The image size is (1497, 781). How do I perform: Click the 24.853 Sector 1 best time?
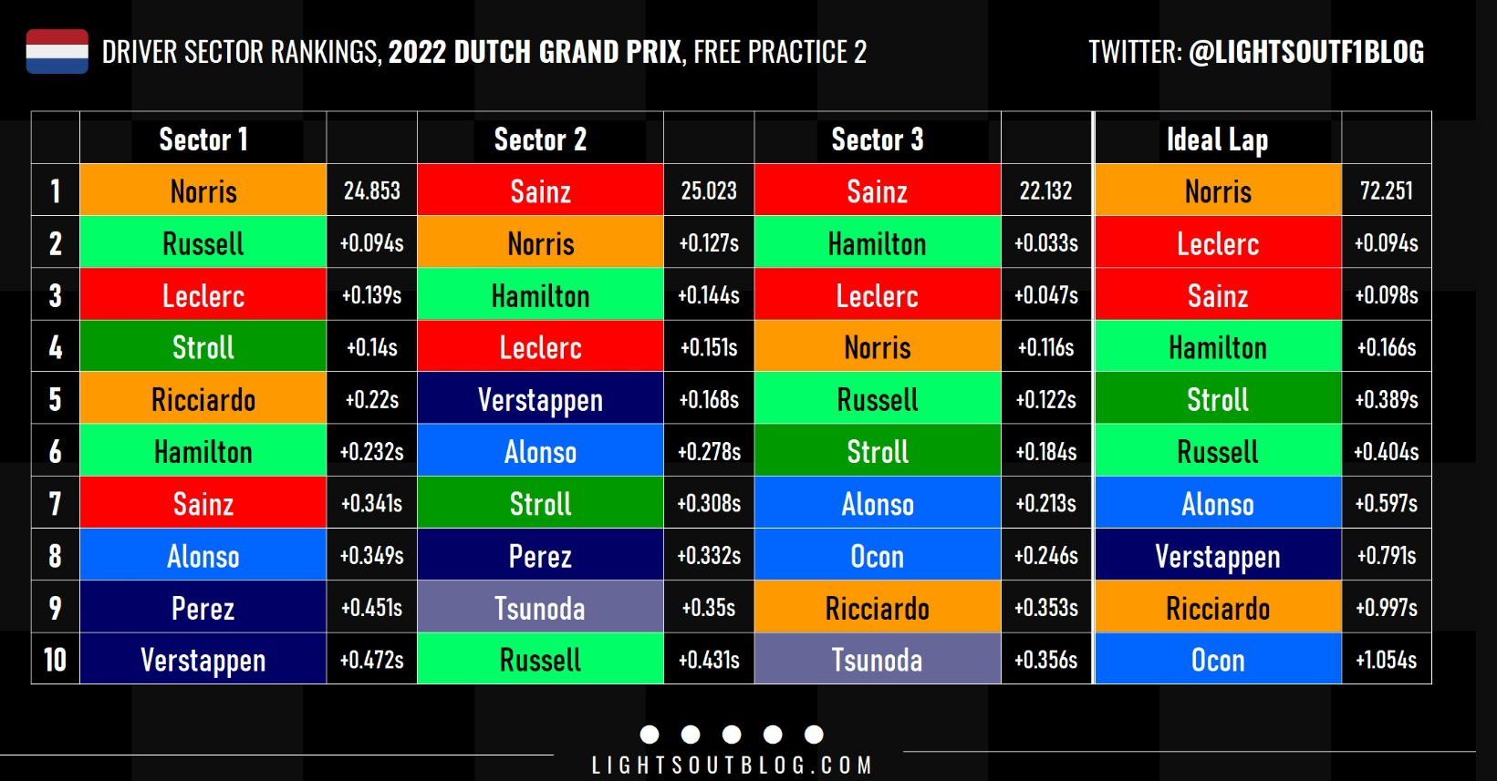point(372,190)
